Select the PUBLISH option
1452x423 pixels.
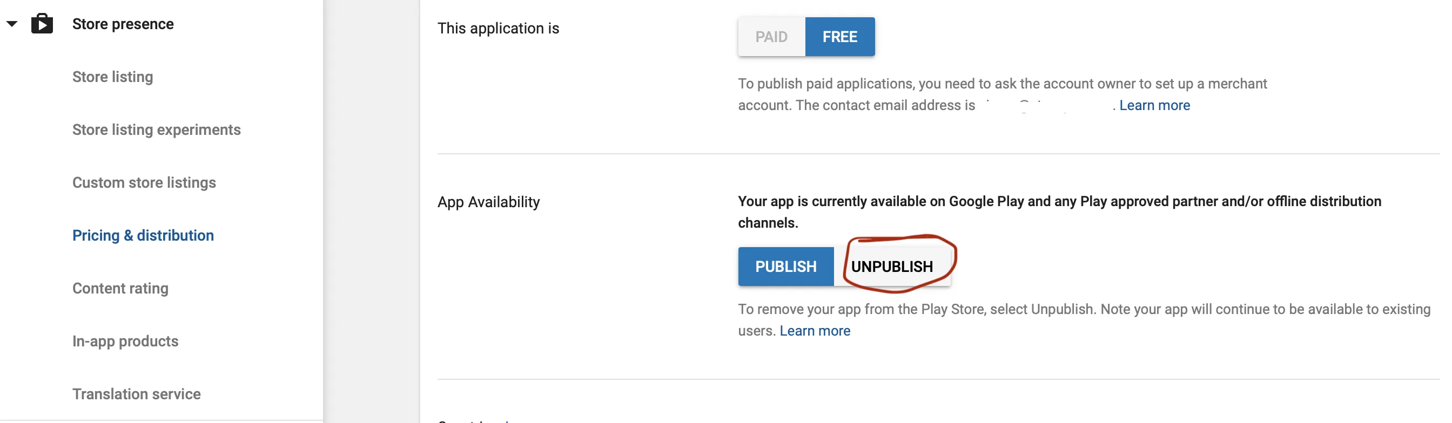[785, 267]
